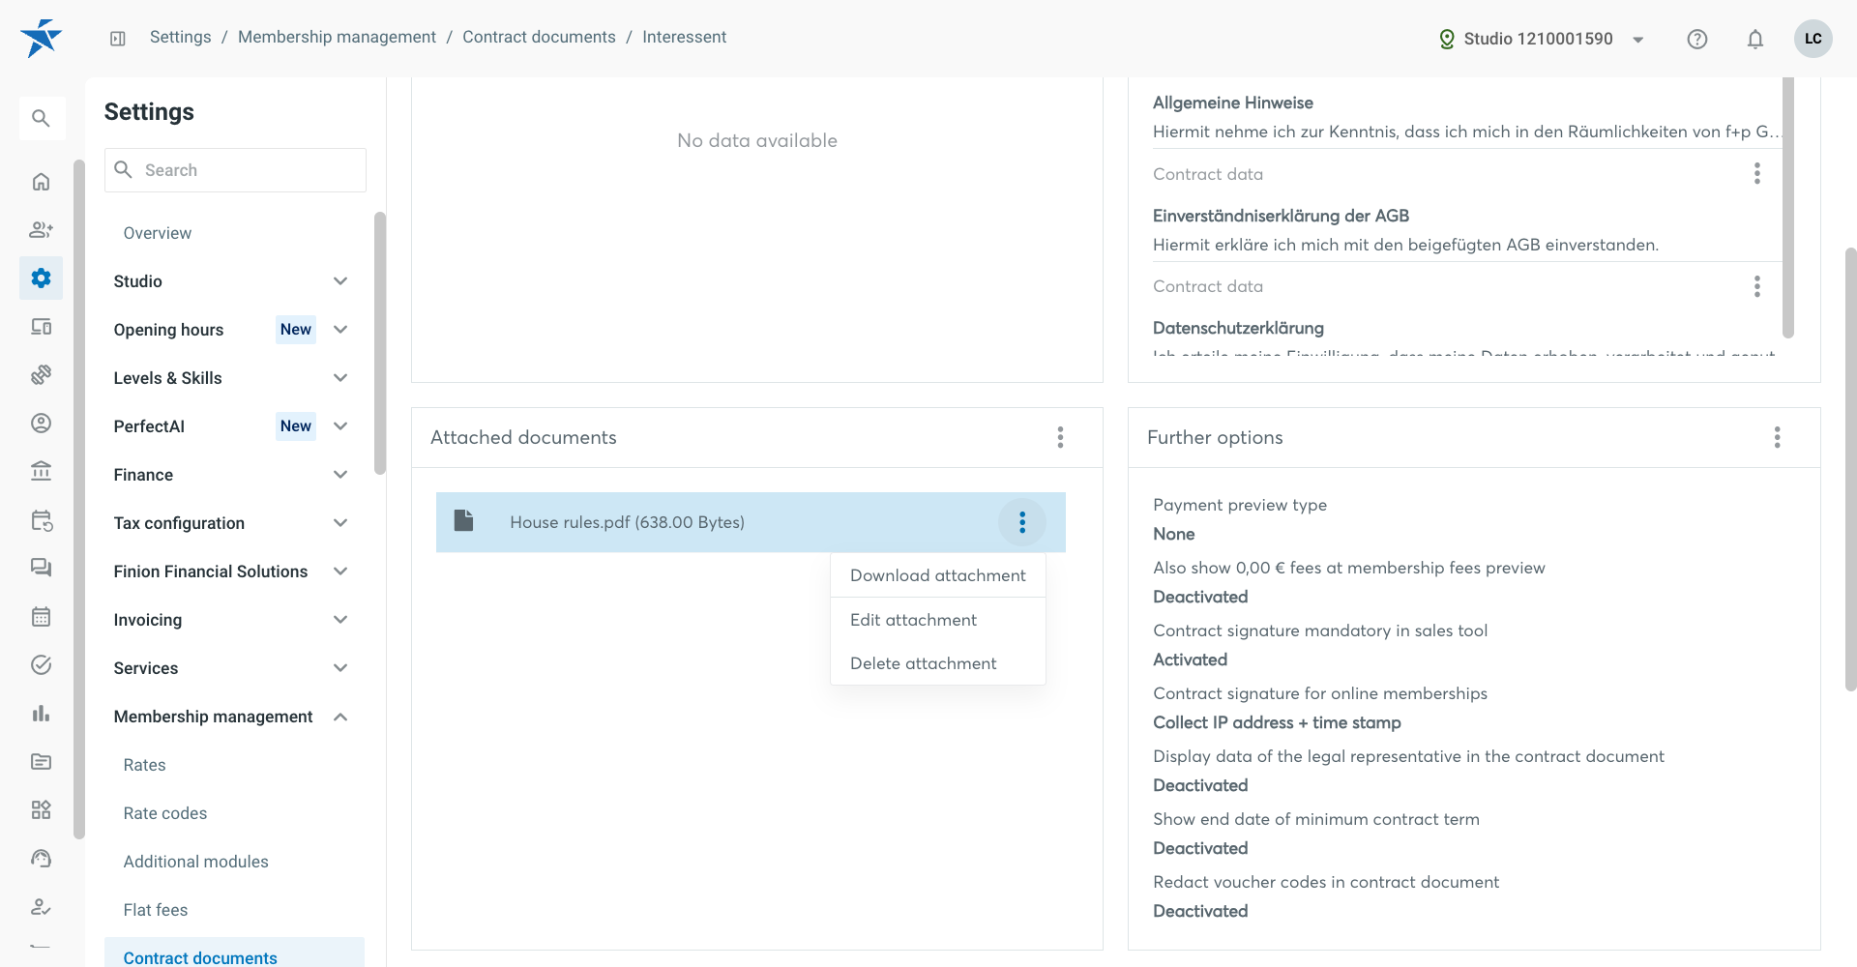Image resolution: width=1857 pixels, height=967 pixels.
Task: Open Rates under Membership management
Action: pyautogui.click(x=144, y=765)
